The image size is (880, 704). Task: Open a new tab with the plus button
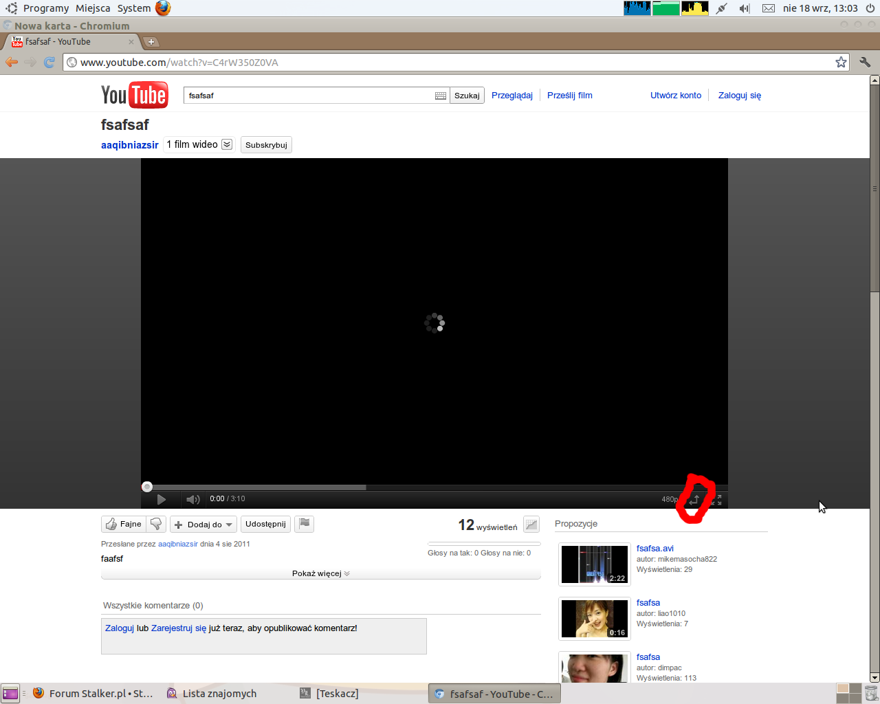pyautogui.click(x=151, y=42)
